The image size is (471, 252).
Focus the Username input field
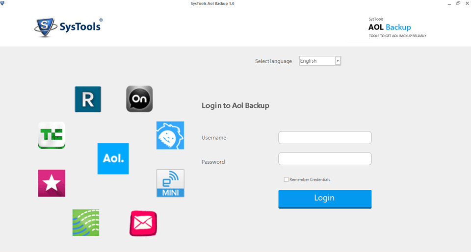(325, 138)
